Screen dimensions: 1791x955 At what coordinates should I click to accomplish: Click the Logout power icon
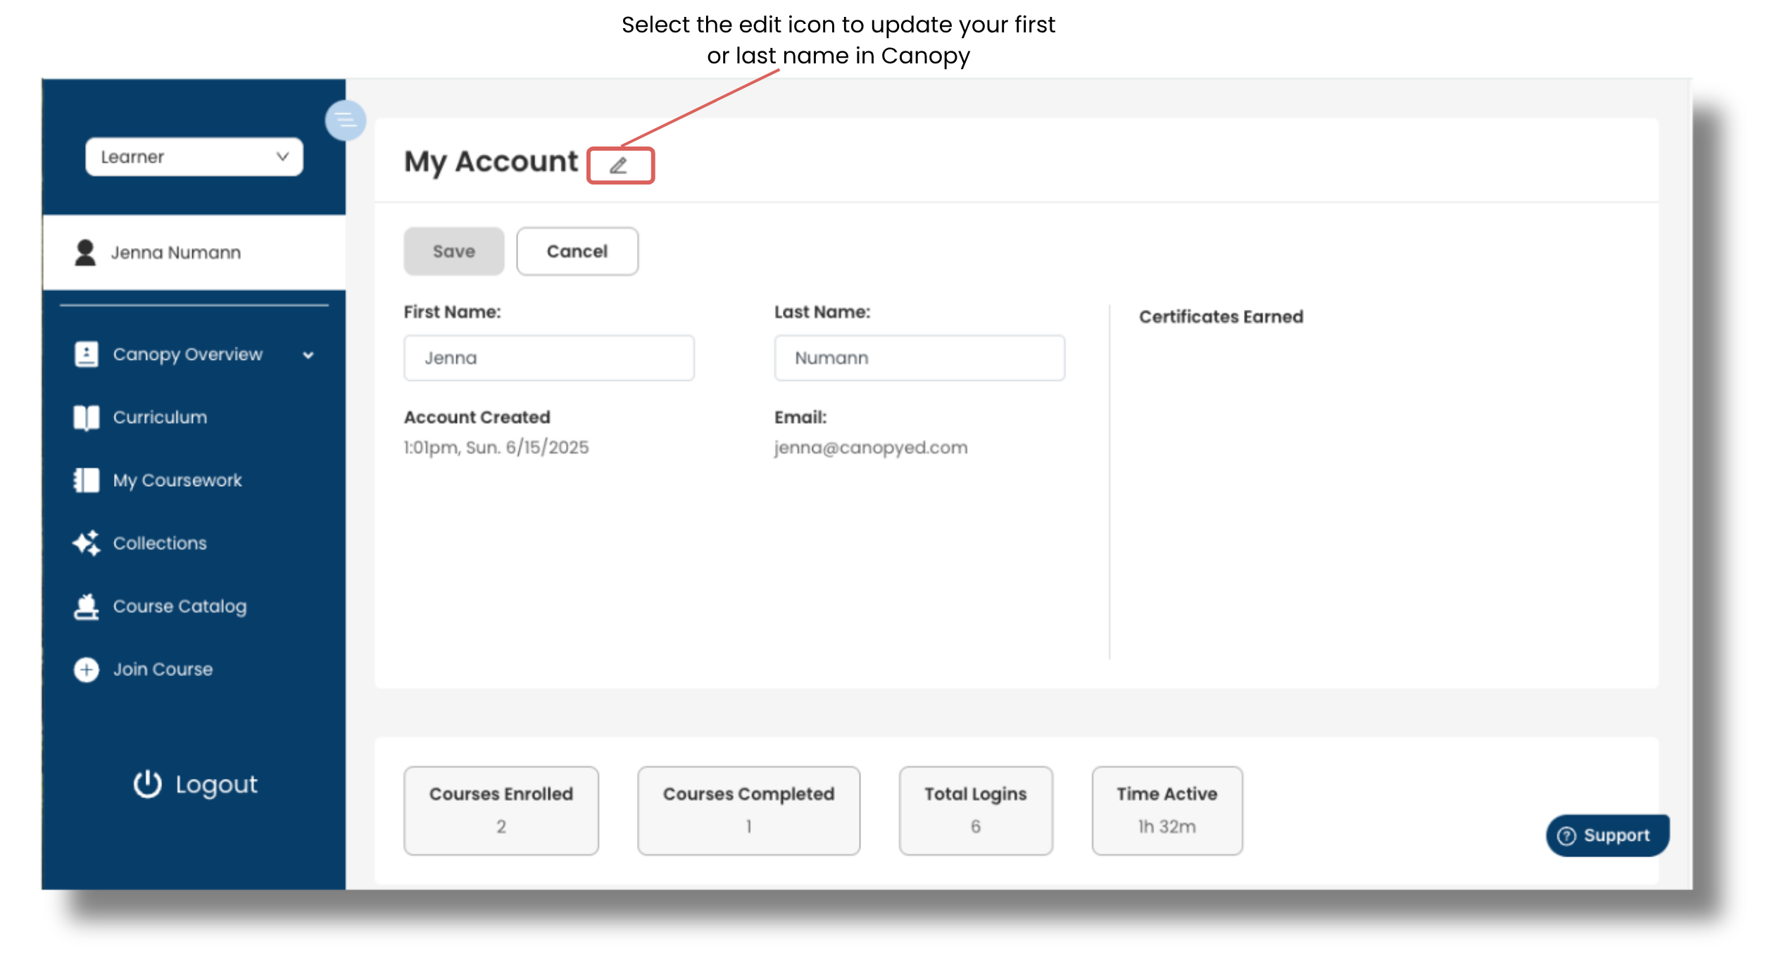click(x=147, y=784)
